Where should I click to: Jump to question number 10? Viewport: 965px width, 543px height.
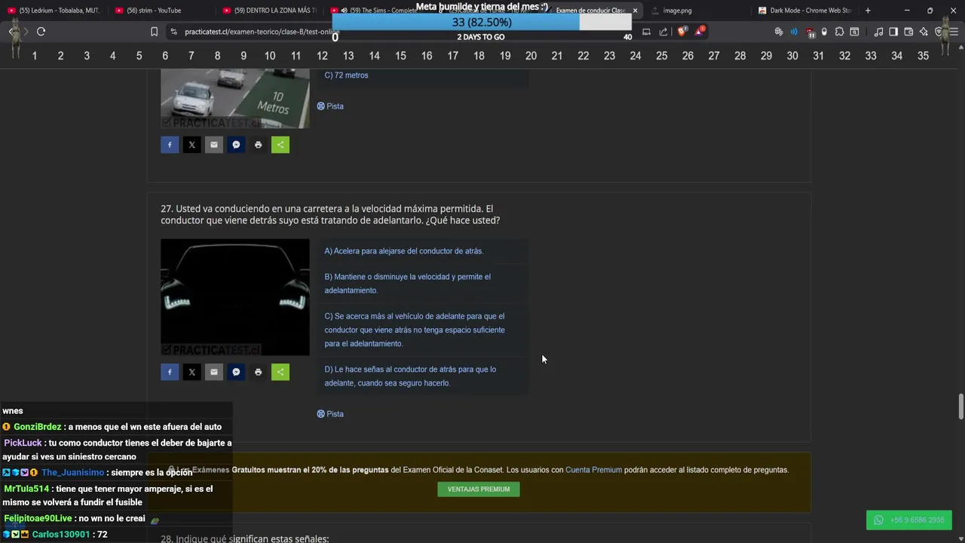point(270,56)
